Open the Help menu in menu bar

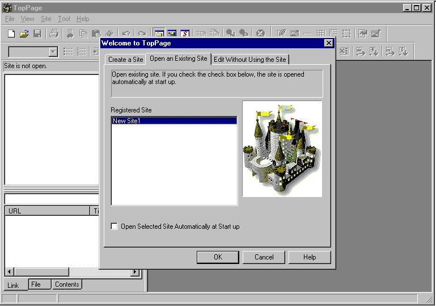pos(83,19)
